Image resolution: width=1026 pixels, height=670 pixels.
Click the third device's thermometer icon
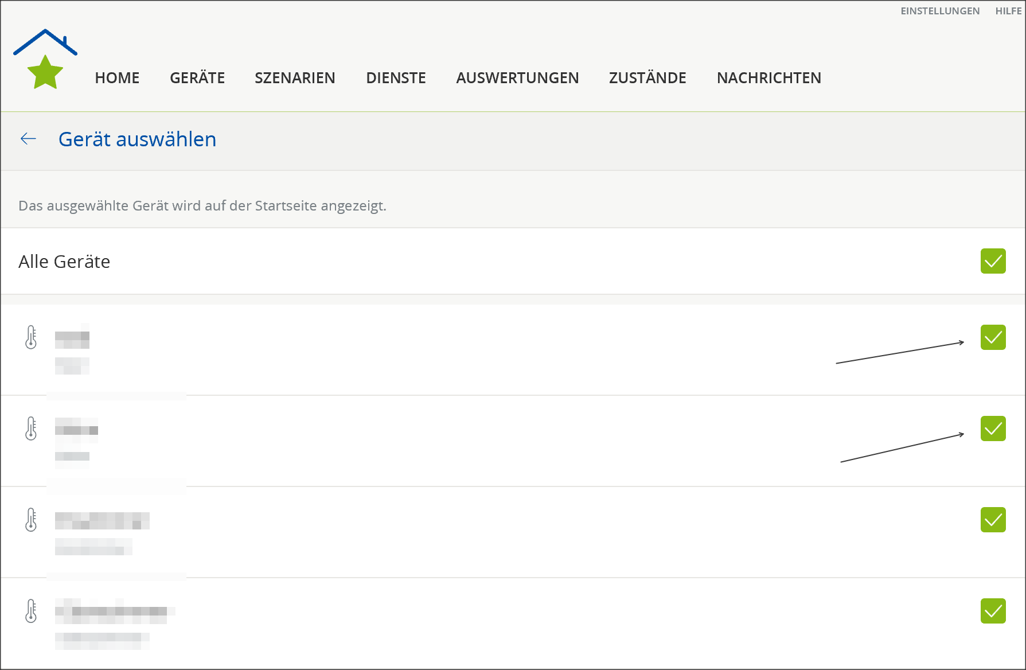tap(31, 520)
